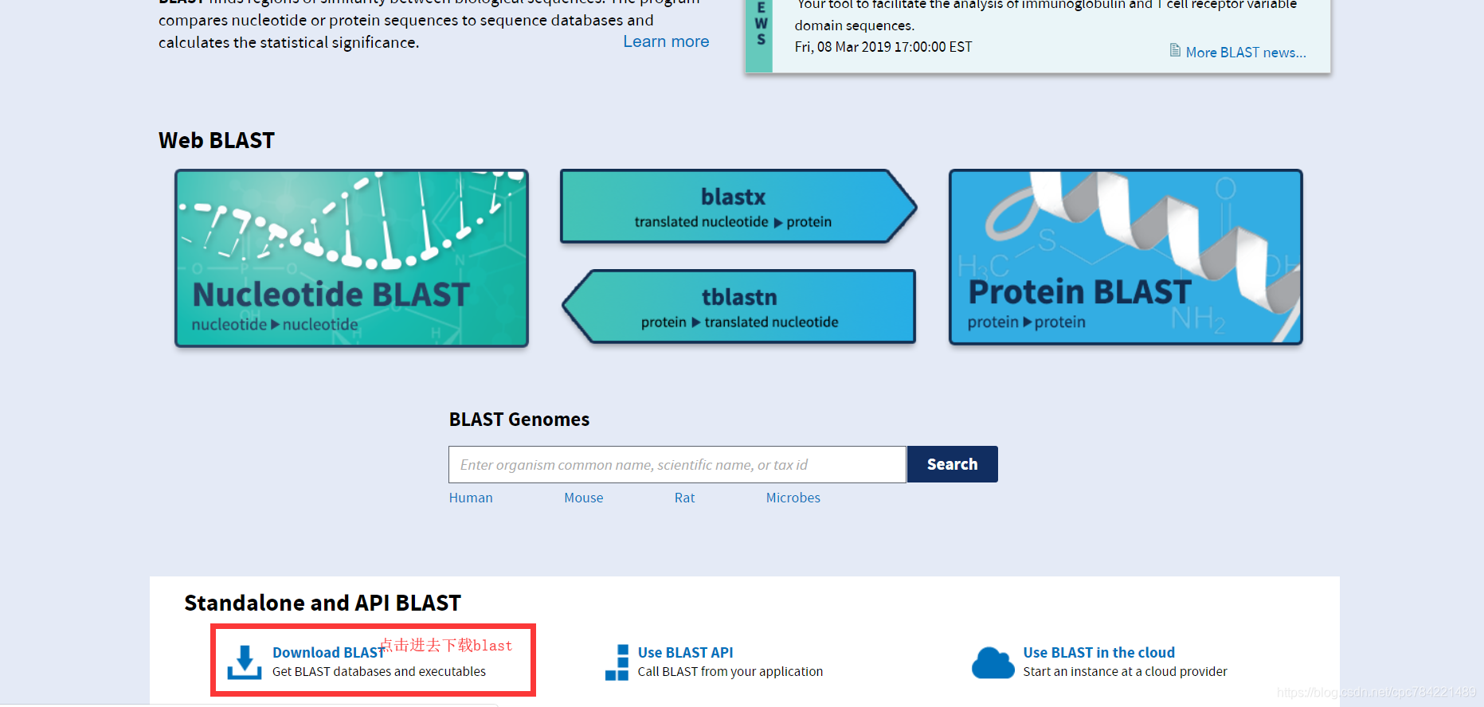Click the Download BLAST arrow icon
Screen dimensions: 1484x707
pos(245,662)
